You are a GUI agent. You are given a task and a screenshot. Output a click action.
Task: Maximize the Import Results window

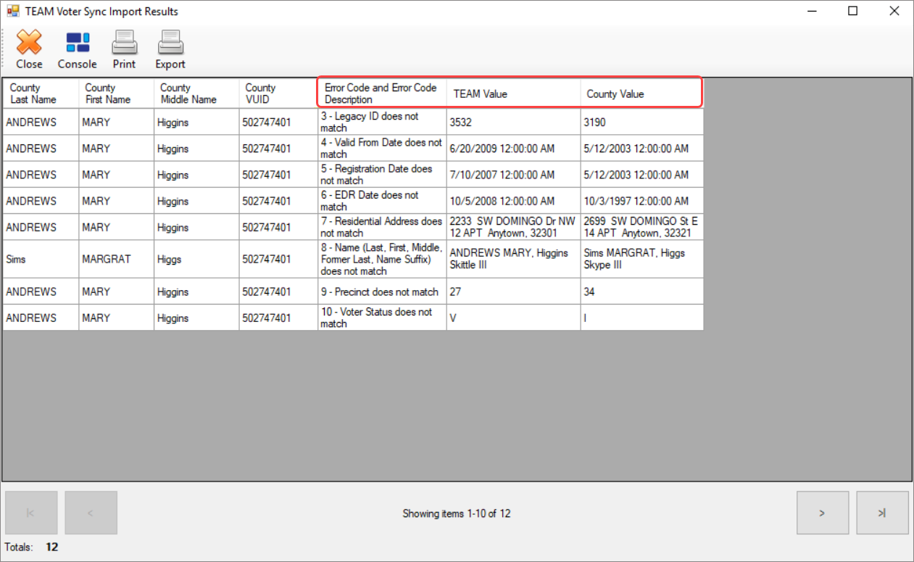point(853,11)
